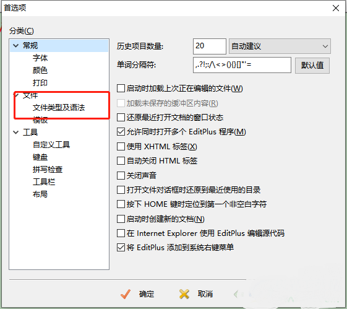Enable 关闭声音 checkbox

click(x=121, y=175)
